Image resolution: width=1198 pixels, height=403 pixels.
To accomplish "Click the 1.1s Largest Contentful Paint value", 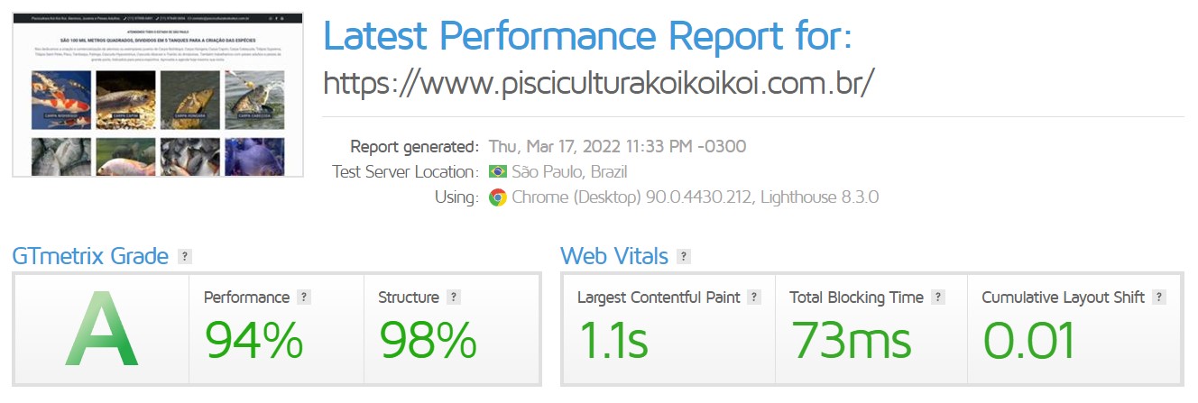I will pos(613,341).
